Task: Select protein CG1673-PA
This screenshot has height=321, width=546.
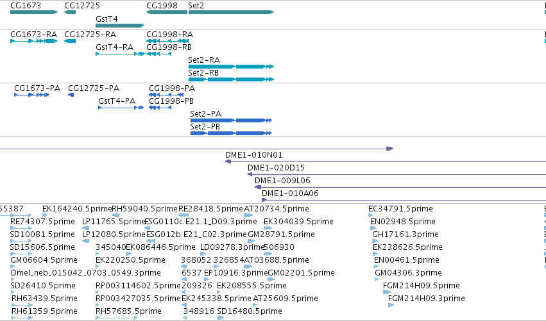Action: tap(31, 95)
